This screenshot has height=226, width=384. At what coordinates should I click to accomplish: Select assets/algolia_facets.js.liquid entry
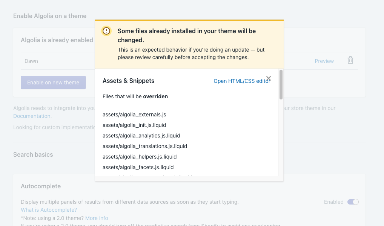coord(138,167)
